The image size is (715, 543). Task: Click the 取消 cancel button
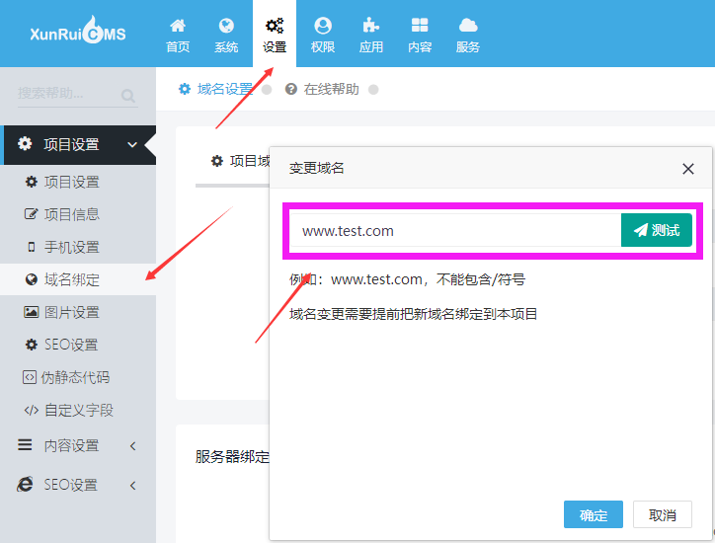coord(663,515)
